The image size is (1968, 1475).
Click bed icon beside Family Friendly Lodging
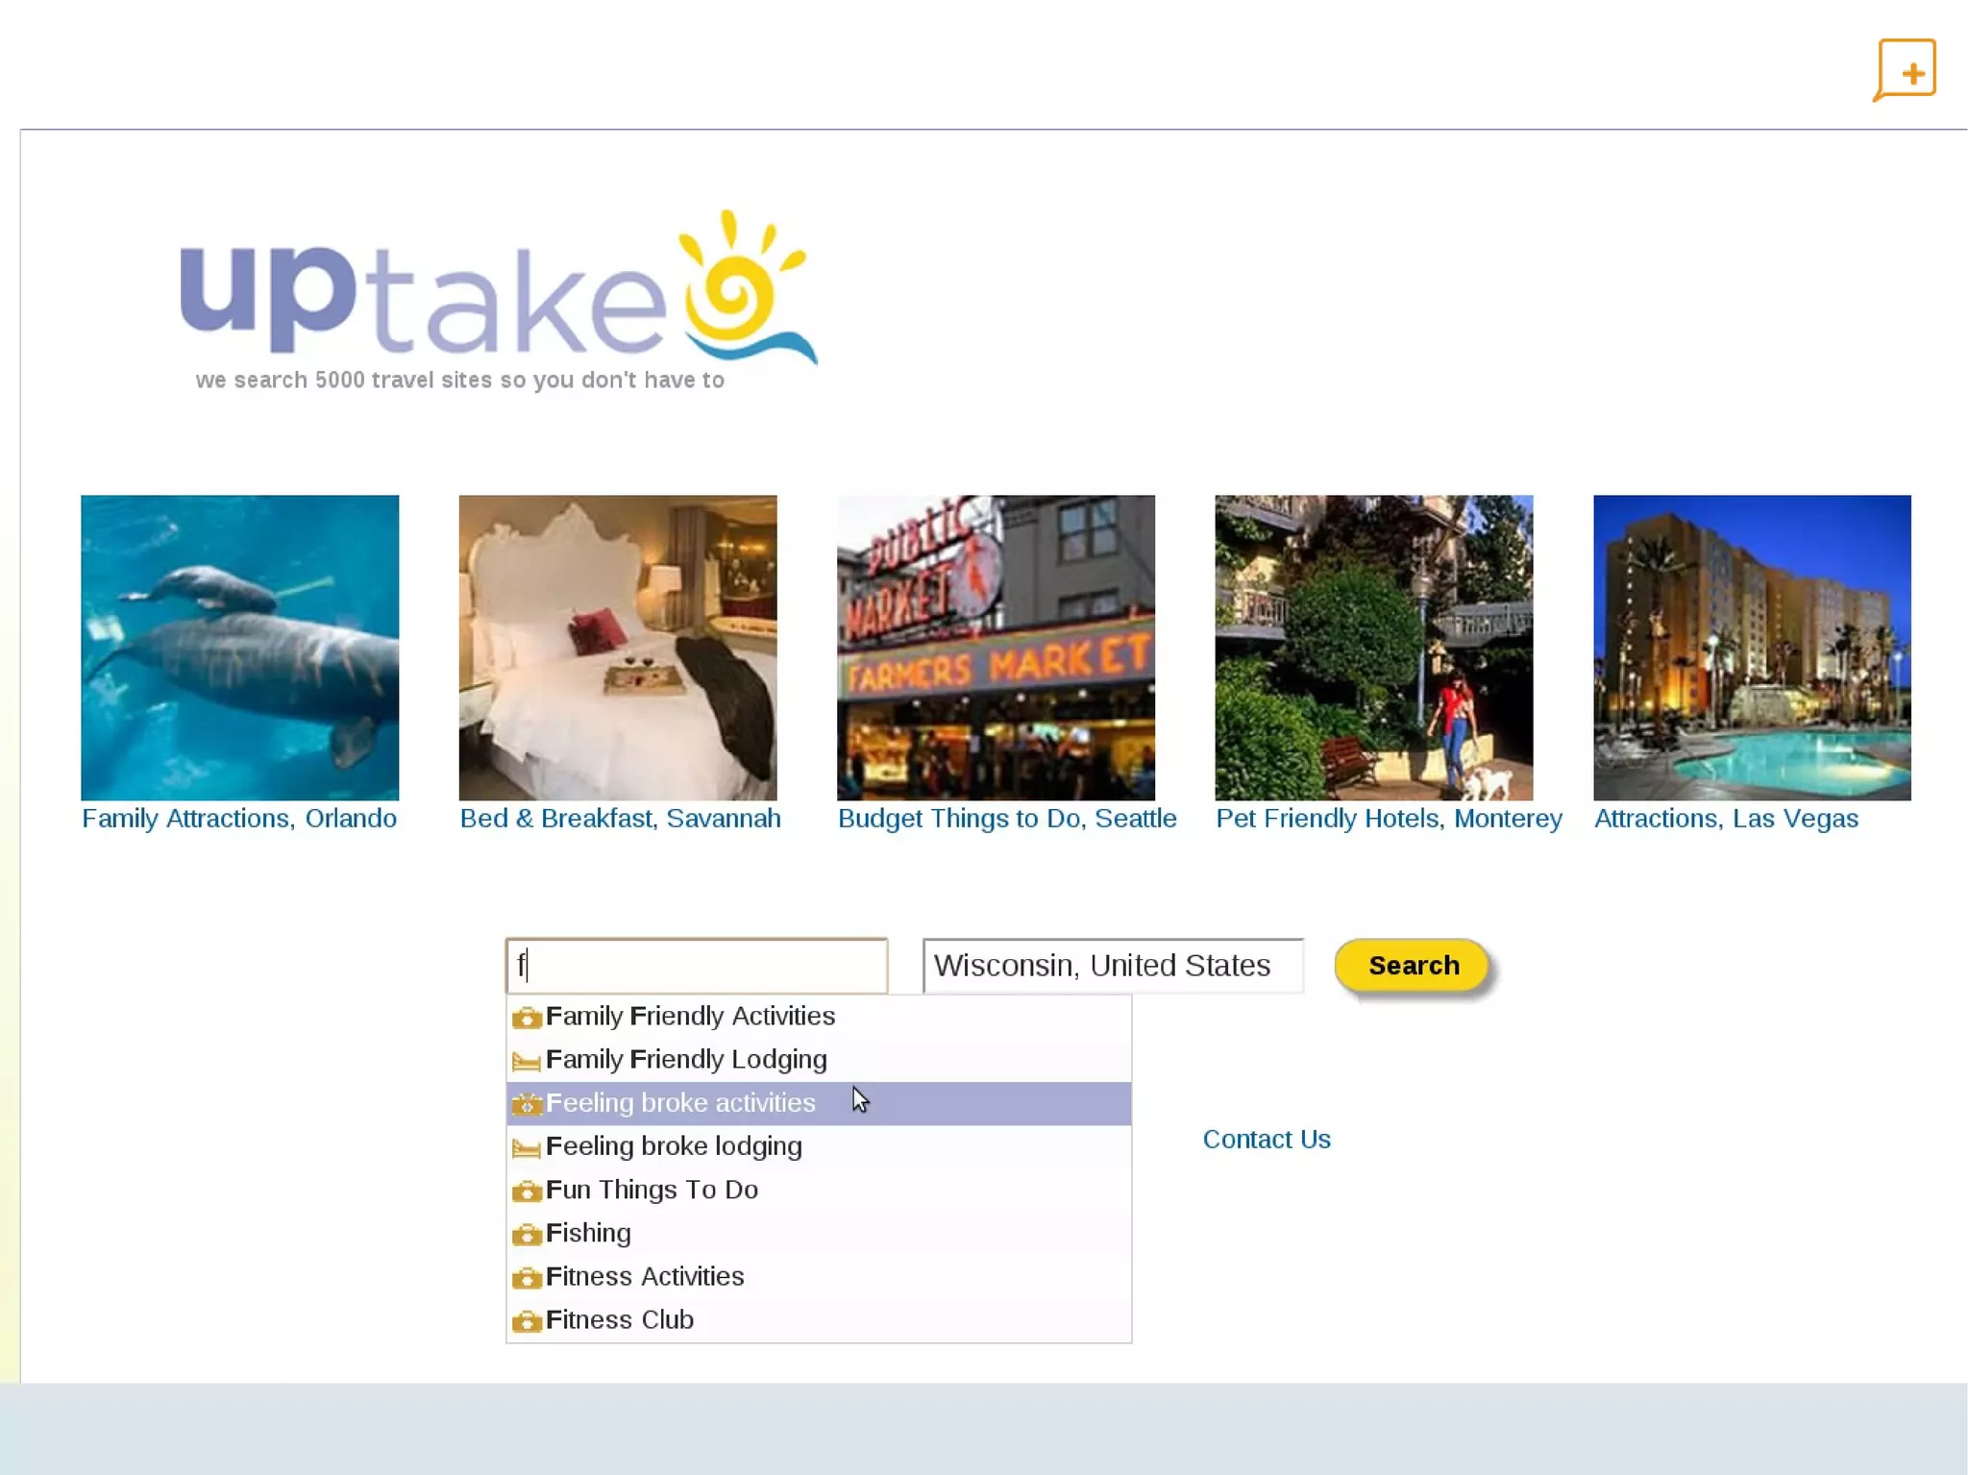(526, 1061)
